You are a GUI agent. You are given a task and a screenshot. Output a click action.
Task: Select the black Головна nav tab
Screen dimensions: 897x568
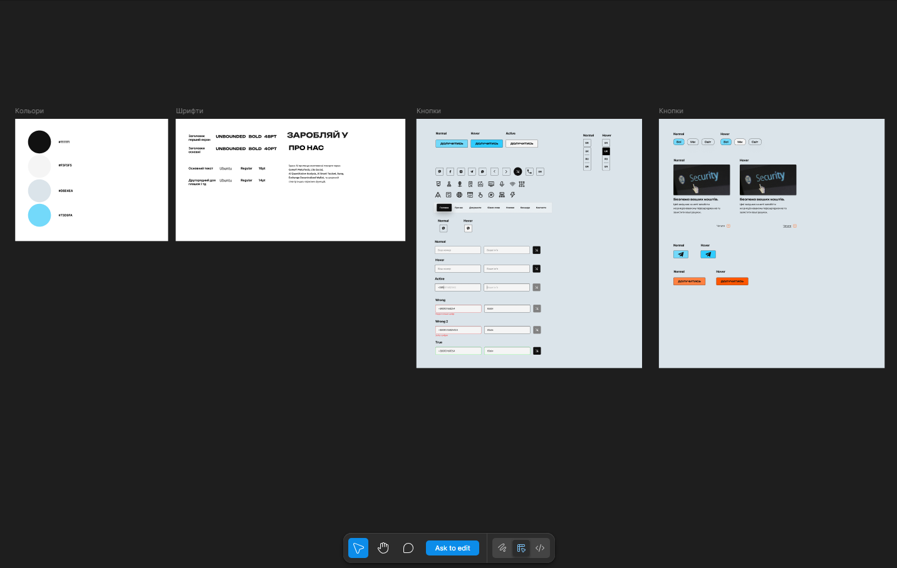coord(444,208)
